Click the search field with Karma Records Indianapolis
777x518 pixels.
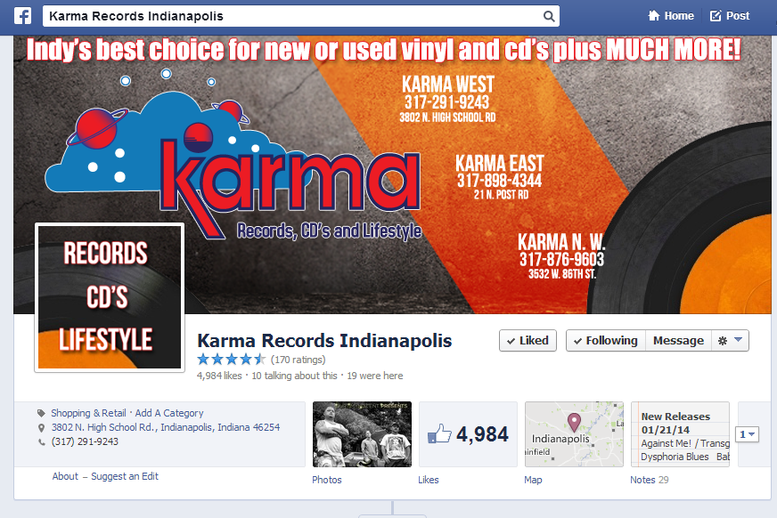(301, 16)
